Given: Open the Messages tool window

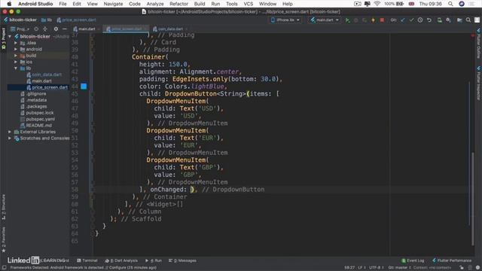Looking at the screenshot, I should pyautogui.click(x=182, y=260).
